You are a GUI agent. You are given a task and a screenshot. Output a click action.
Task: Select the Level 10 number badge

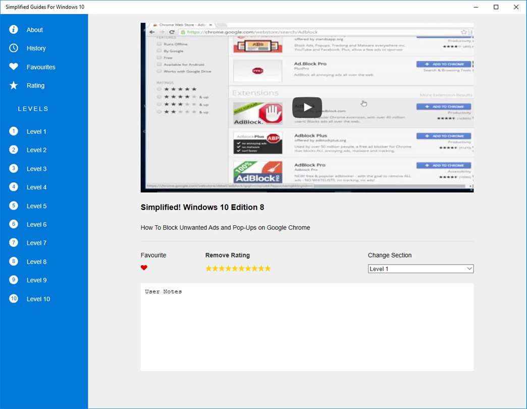(x=14, y=299)
